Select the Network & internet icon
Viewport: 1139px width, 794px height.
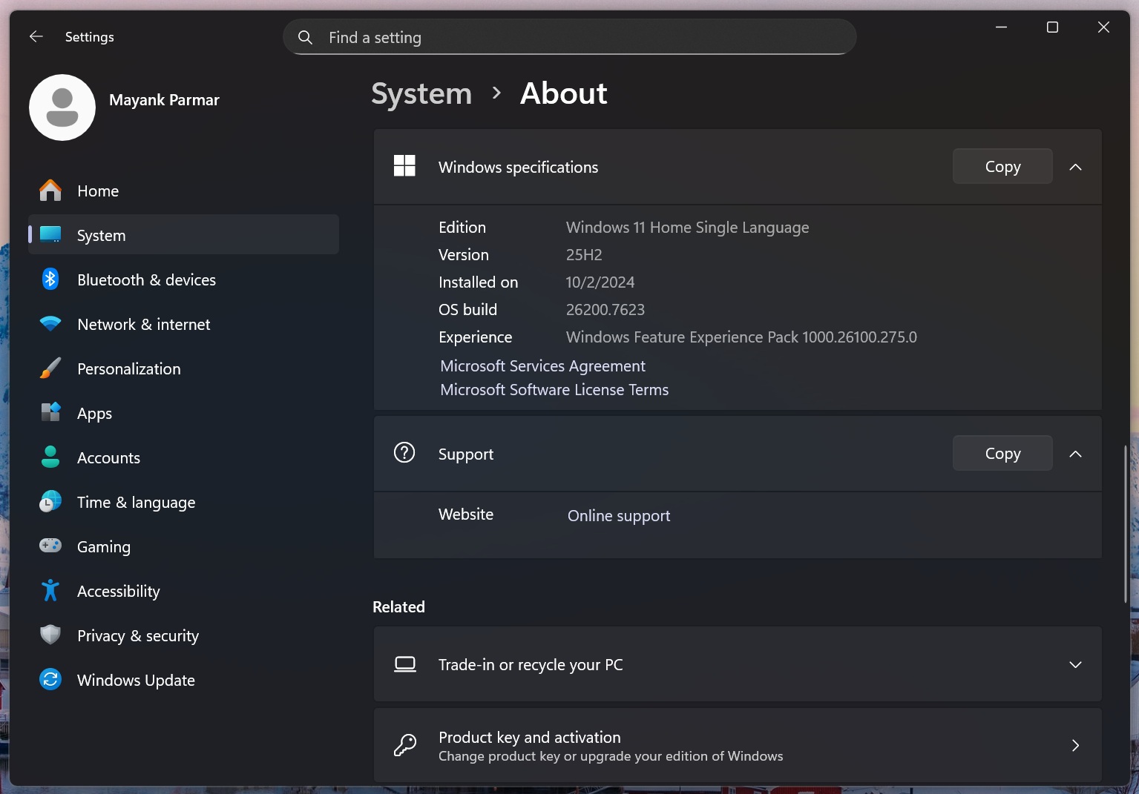[x=50, y=324]
